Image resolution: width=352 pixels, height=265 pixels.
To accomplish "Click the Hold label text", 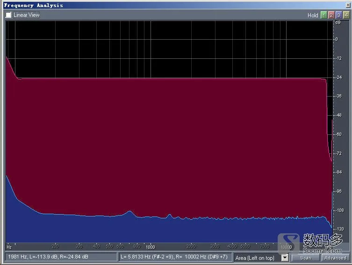I will (313, 15).
